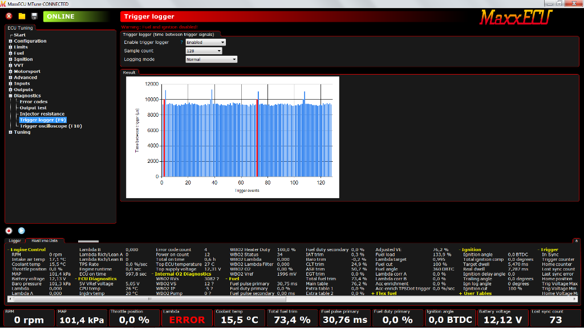Click the real-time data horizontal scrollbar thumb
This screenshot has height=328, width=584.
pos(149,298)
